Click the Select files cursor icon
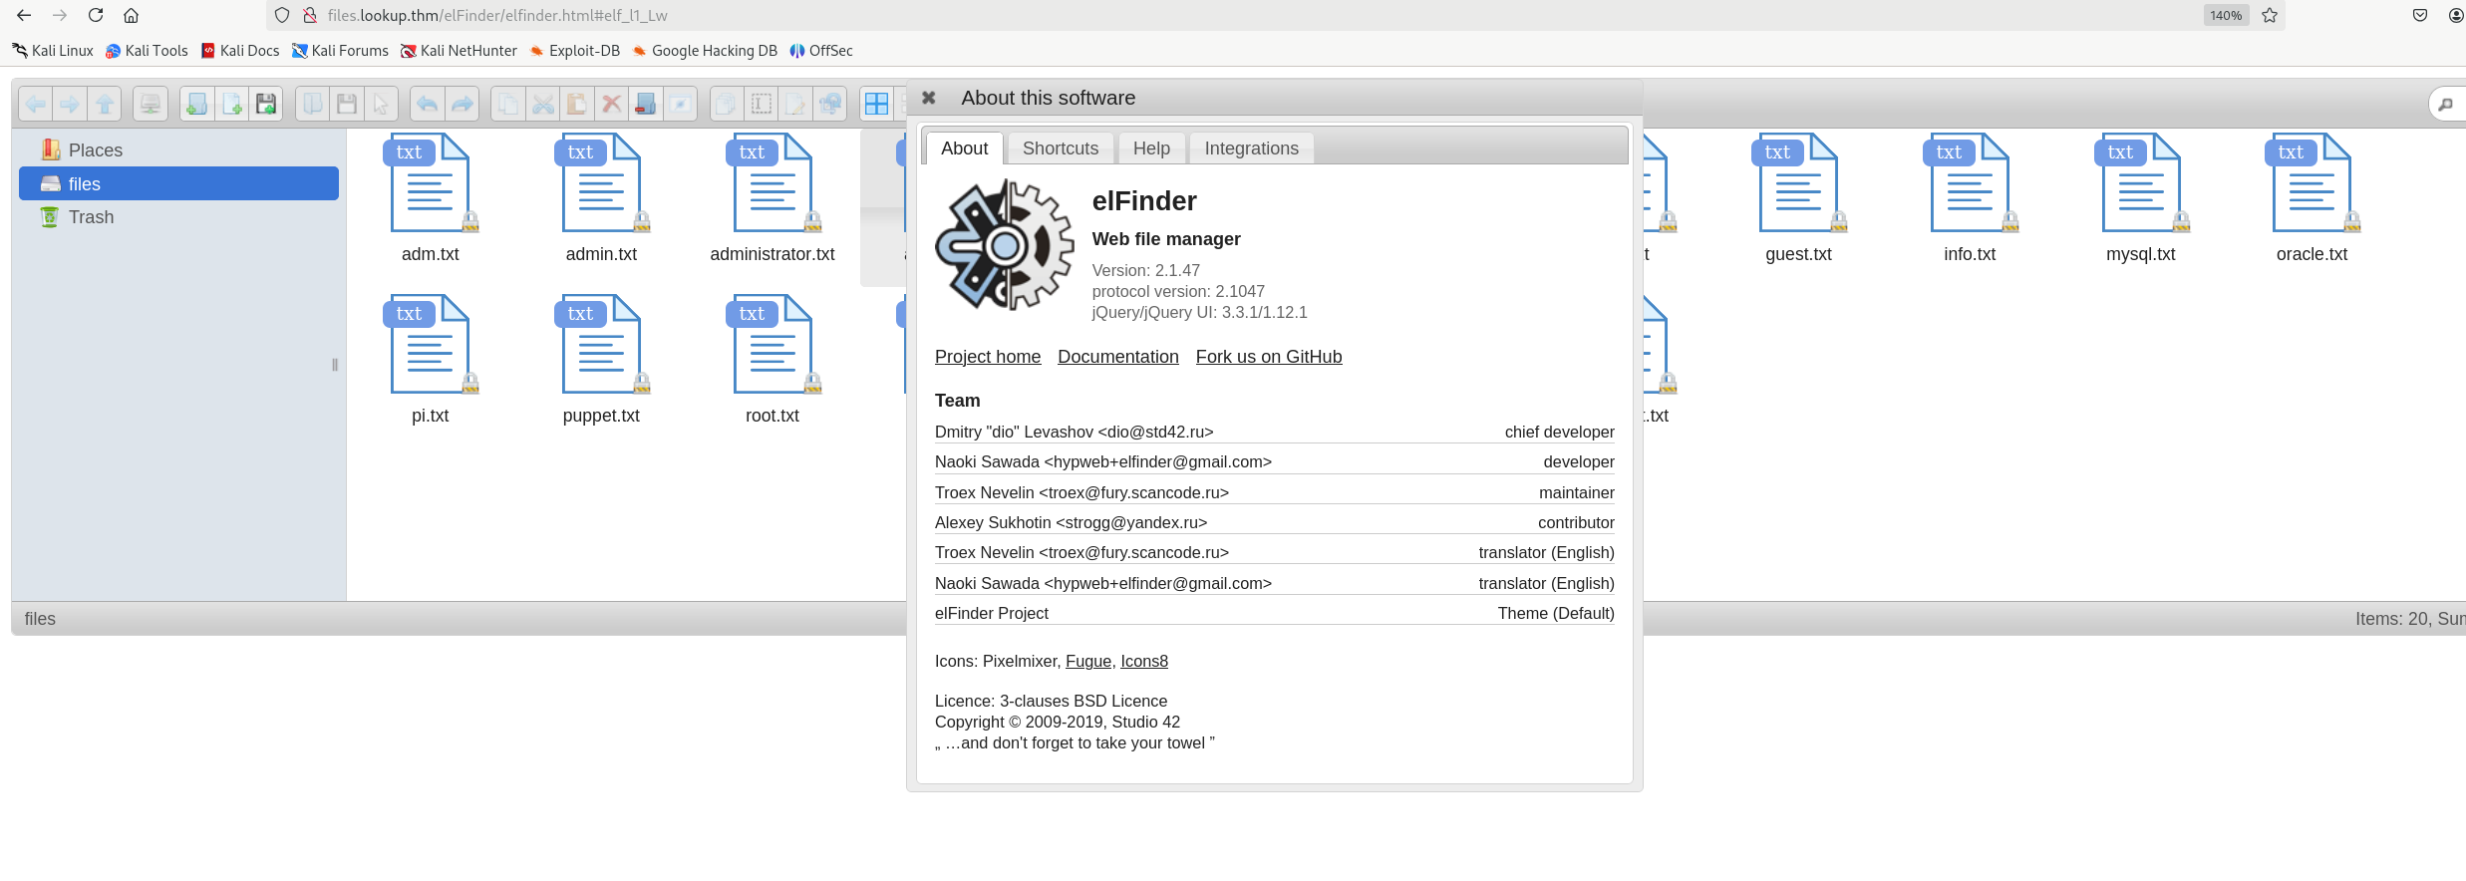 pos(381,104)
